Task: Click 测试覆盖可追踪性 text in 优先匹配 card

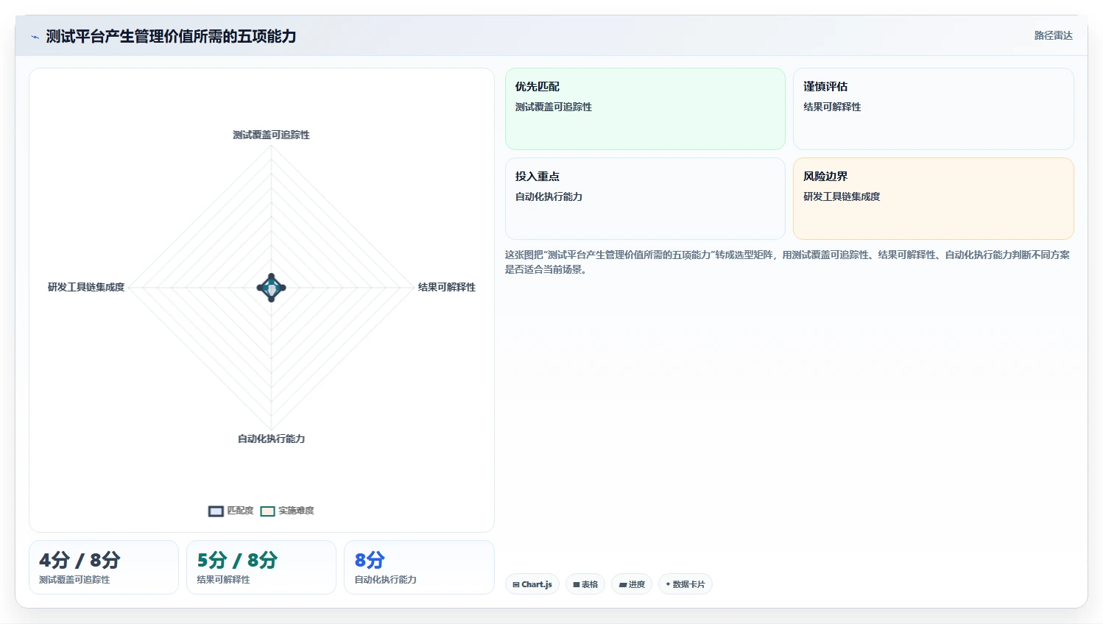Action: (x=554, y=107)
